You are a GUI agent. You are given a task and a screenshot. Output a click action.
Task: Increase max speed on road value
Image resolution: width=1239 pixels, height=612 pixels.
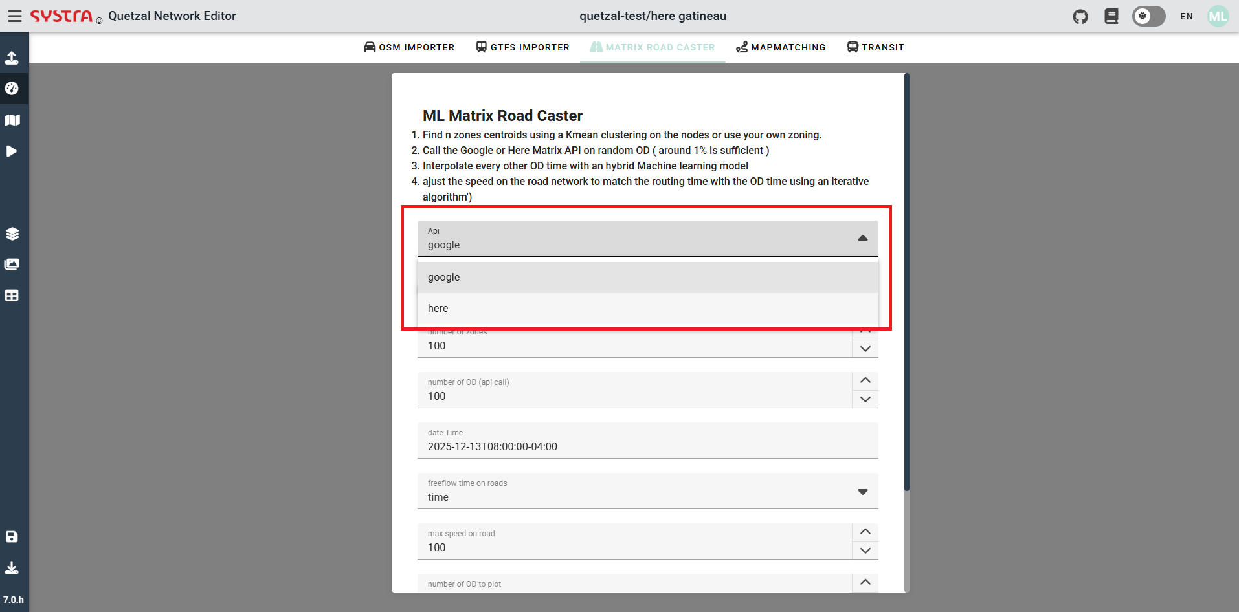click(x=865, y=532)
